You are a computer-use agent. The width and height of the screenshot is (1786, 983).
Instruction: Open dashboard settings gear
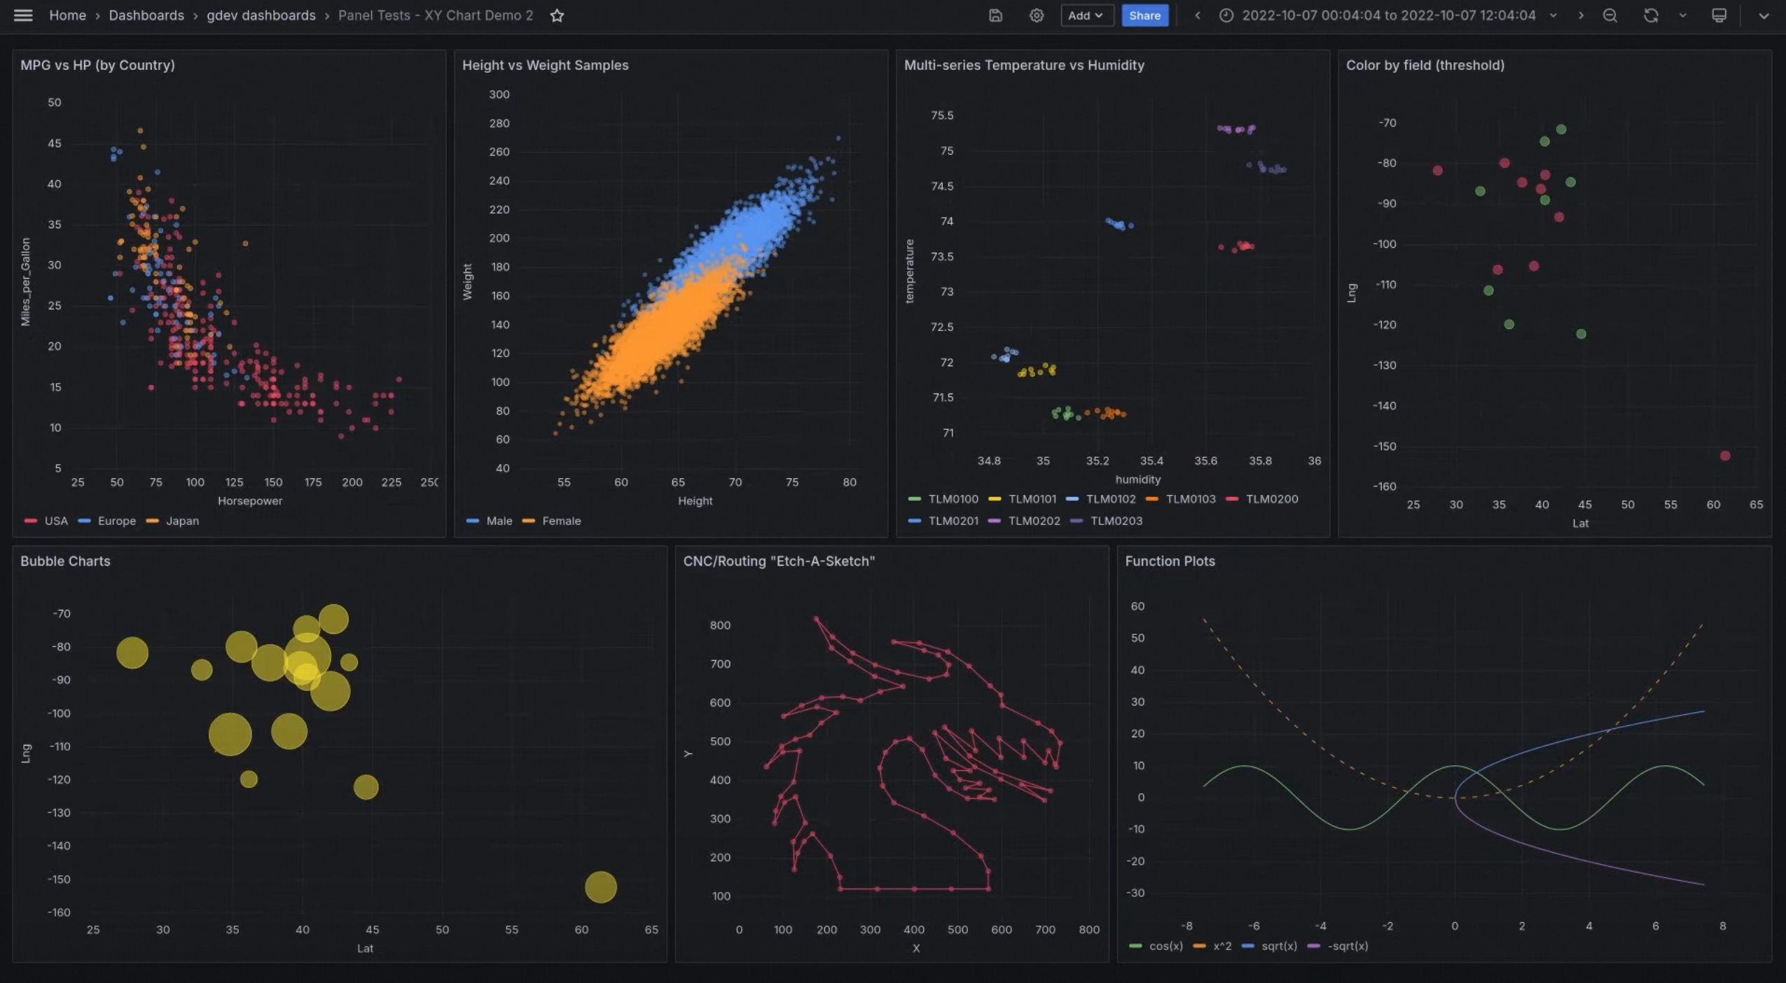(x=1037, y=15)
